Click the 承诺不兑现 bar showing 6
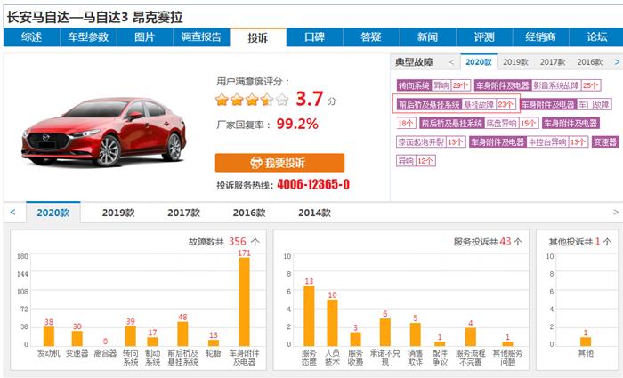 pos(385,332)
